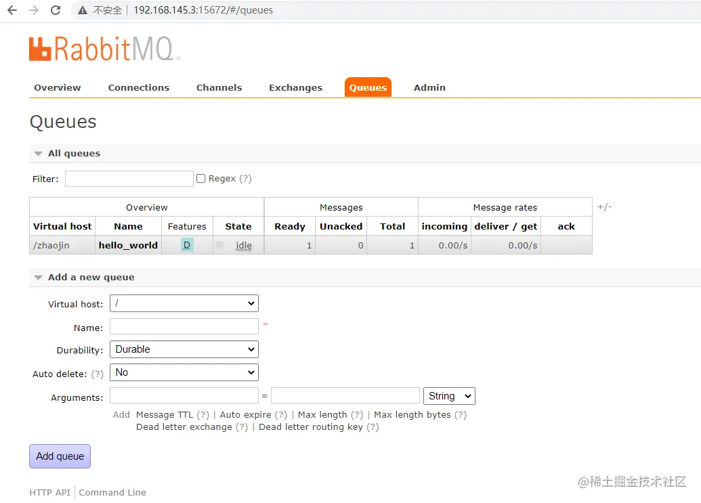Image resolution: width=701 pixels, height=503 pixels.
Task: Add the Dead letter exchange argument
Action: [x=184, y=427]
